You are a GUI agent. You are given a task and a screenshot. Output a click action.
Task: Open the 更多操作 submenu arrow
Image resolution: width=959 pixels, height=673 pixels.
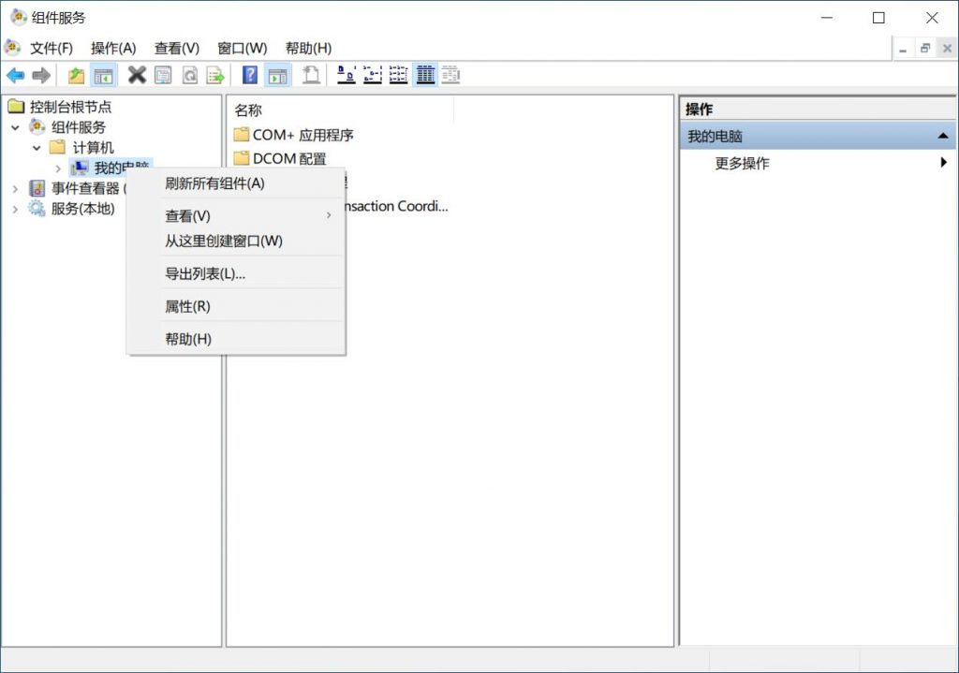[x=944, y=162]
